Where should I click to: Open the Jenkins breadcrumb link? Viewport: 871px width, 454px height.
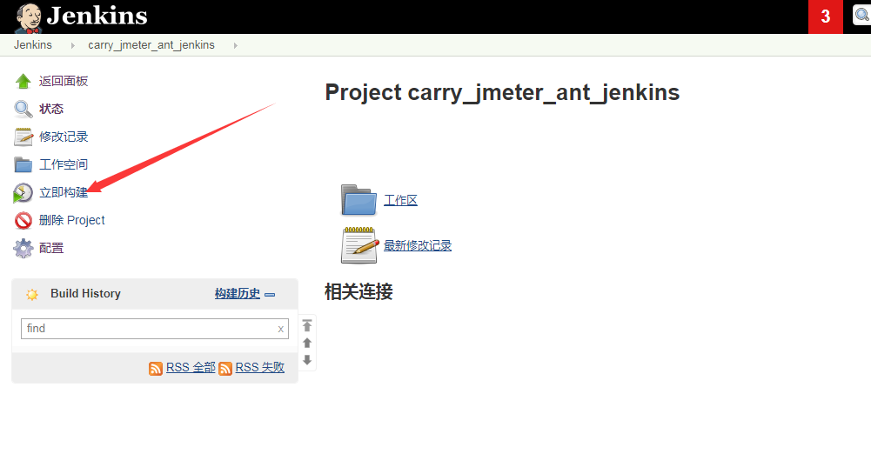pos(33,45)
